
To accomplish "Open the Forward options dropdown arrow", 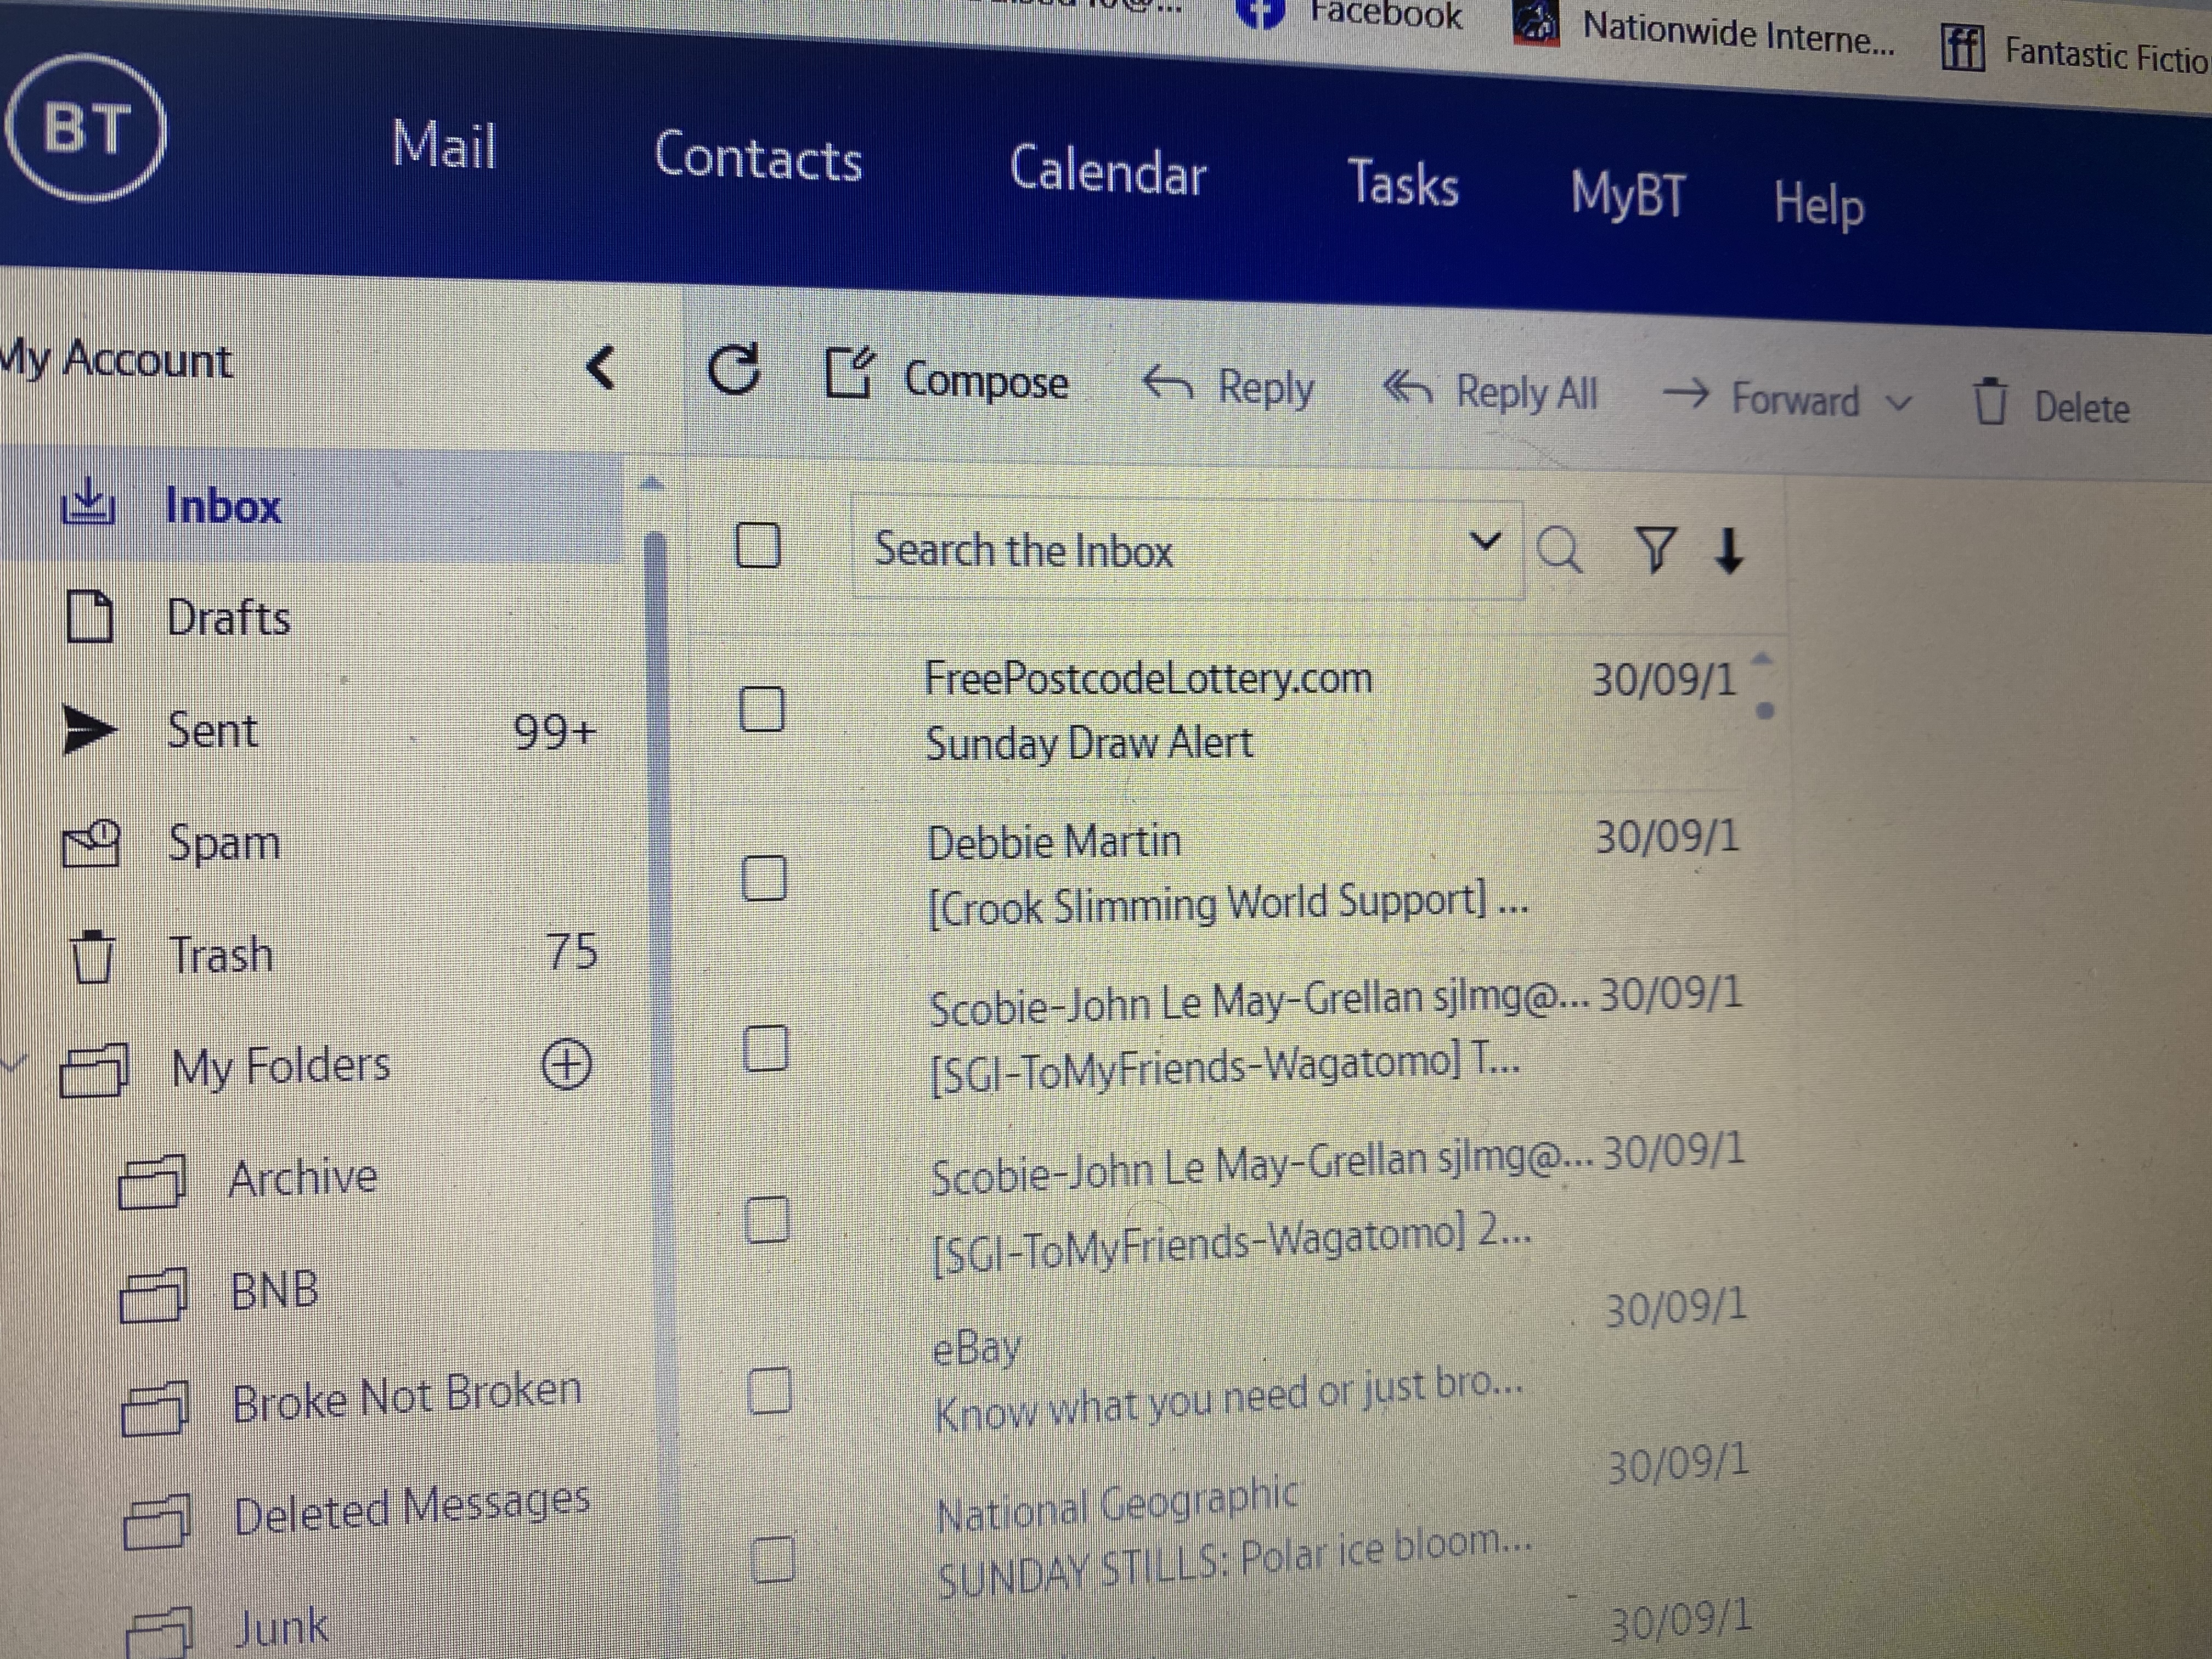I will [1899, 403].
